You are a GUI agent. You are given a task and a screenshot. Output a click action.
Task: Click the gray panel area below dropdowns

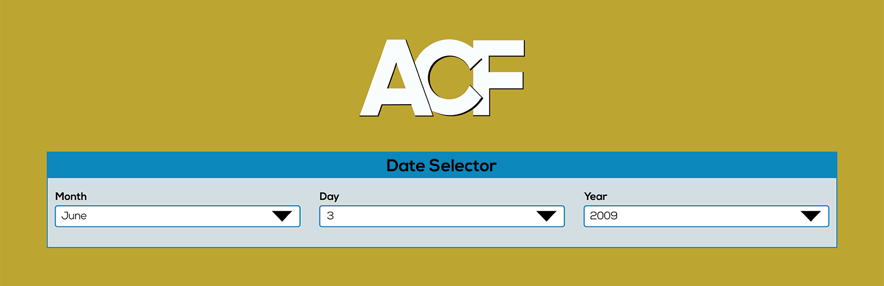(x=441, y=237)
